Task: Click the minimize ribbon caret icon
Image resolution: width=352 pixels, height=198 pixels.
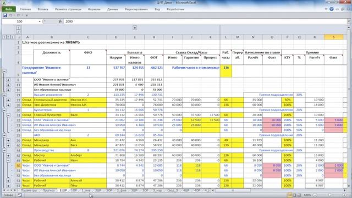Action: (x=326, y=9)
